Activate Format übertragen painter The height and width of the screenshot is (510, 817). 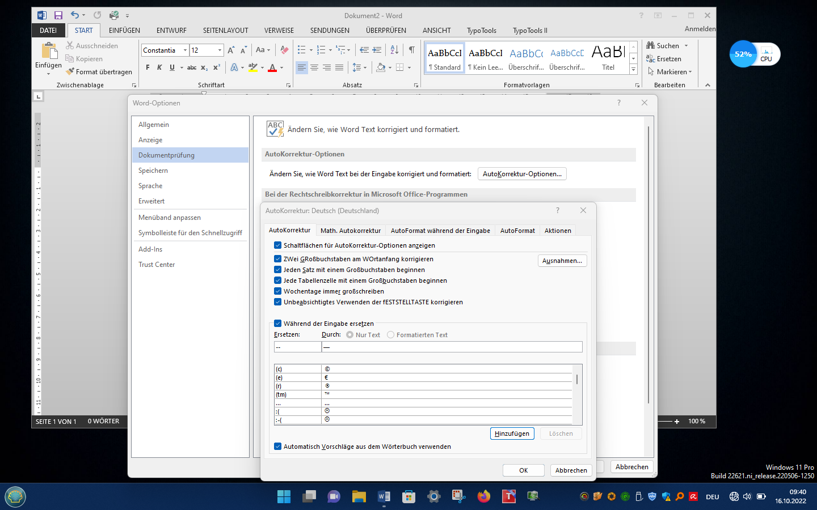click(99, 72)
